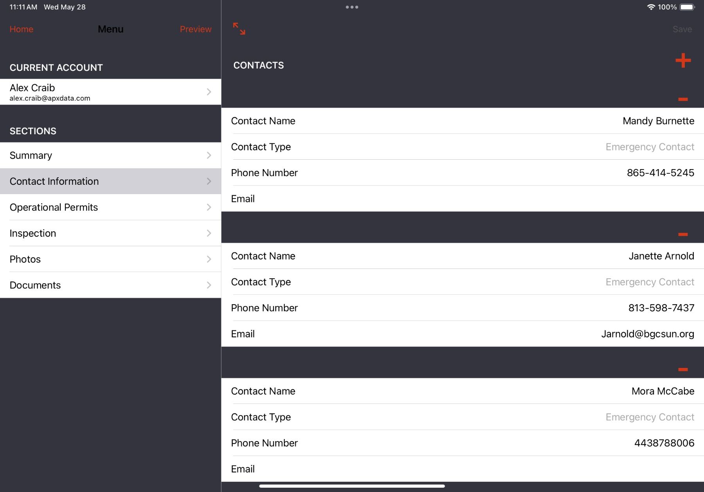Image resolution: width=704 pixels, height=492 pixels.
Task: Tap Preview in the menu header
Action: tap(196, 29)
